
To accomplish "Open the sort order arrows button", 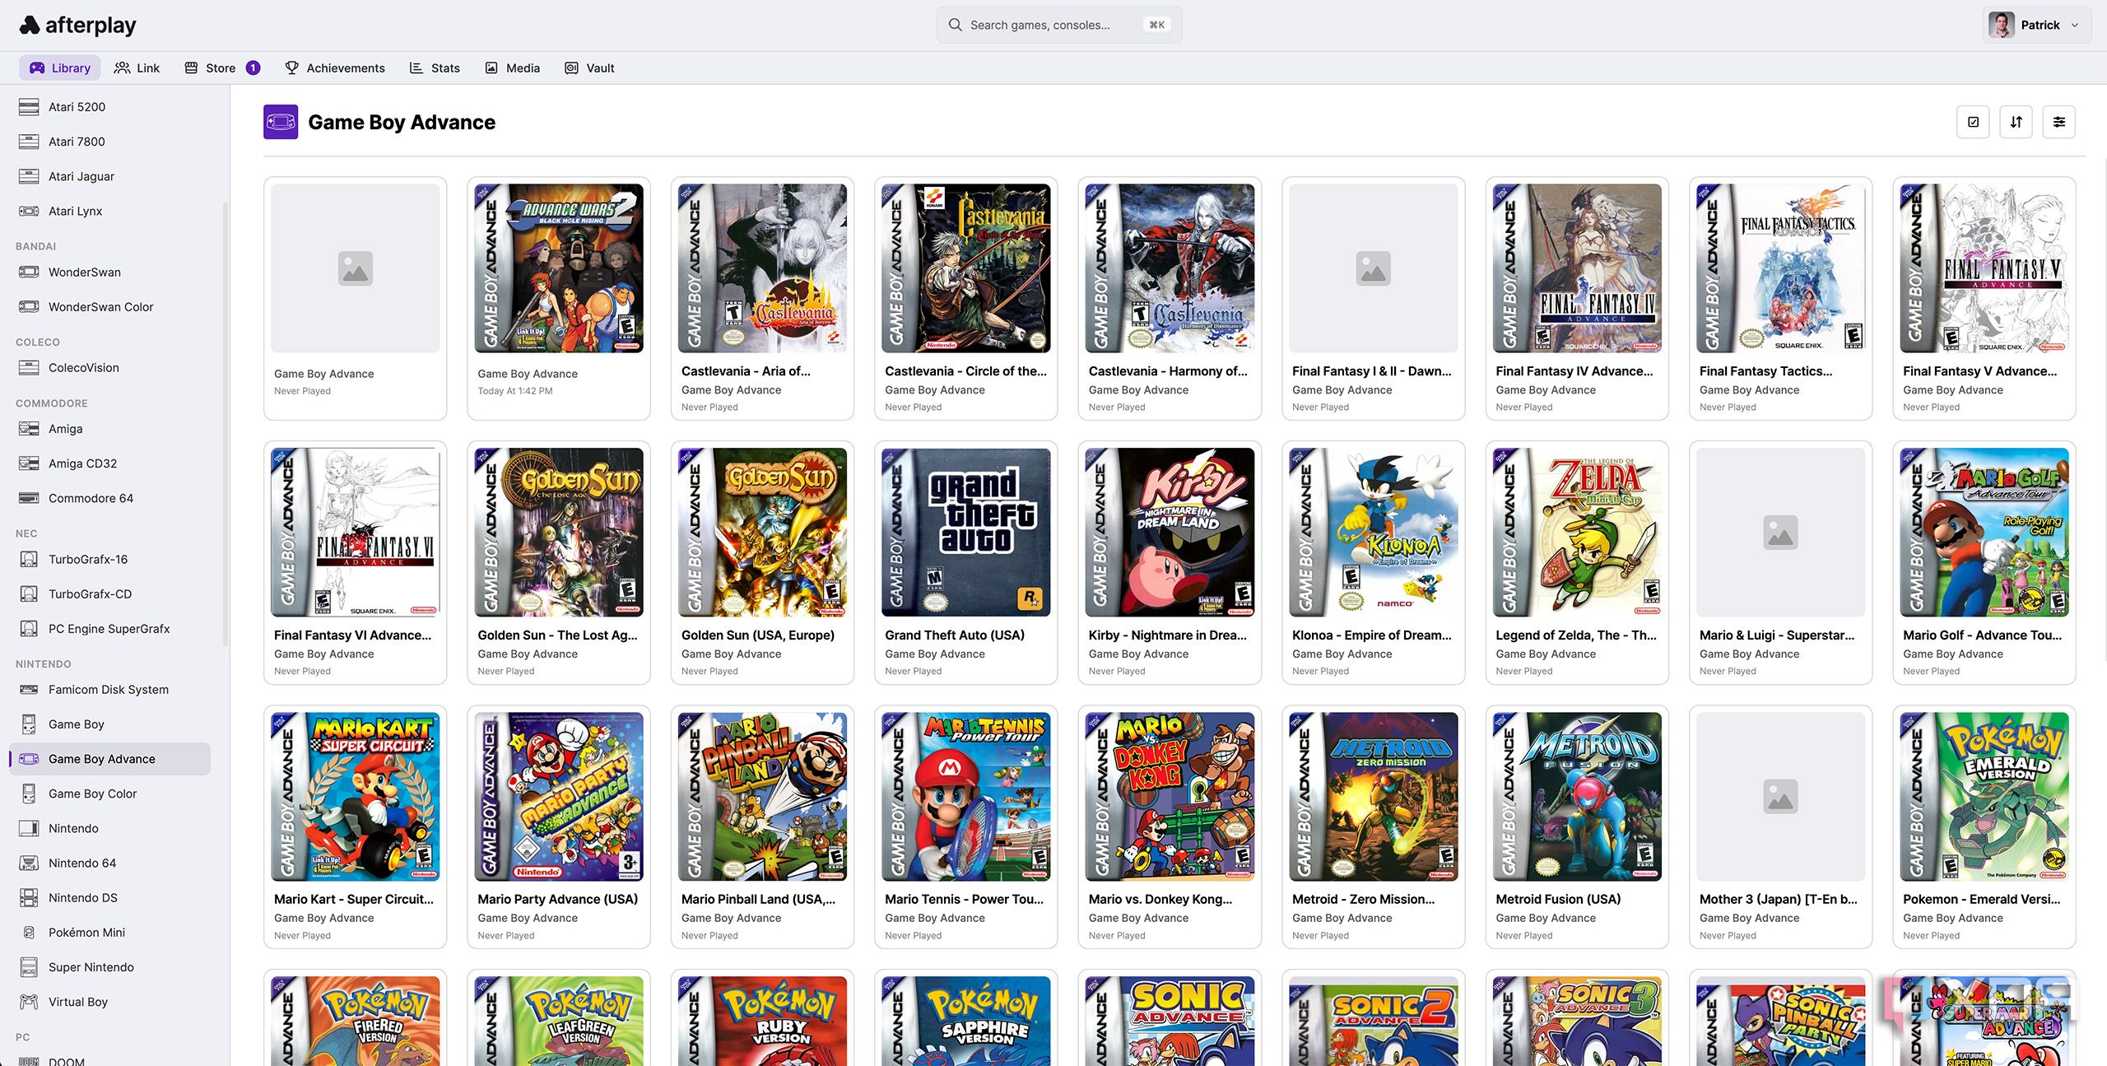I will pyautogui.click(x=2016, y=123).
